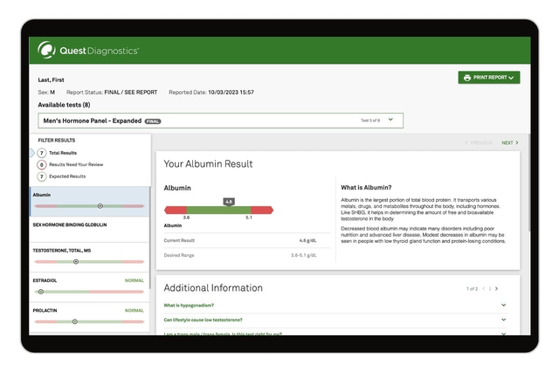This screenshot has height=372, width=559.
Task: Click the Print Report button
Action: [488, 78]
